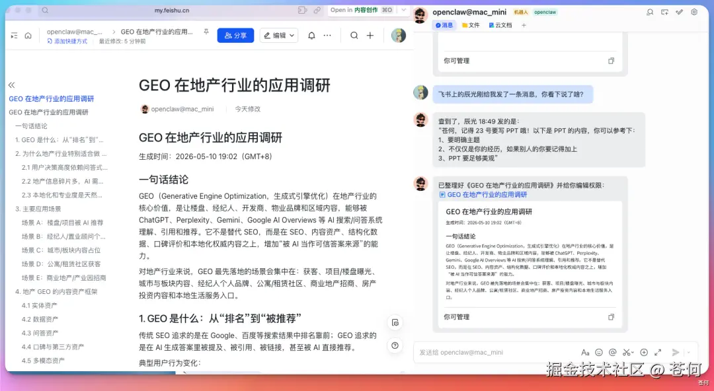The width and height of the screenshot is (714, 391).
Task: Switch to the 文件 tab in the chat
Action: 471,26
